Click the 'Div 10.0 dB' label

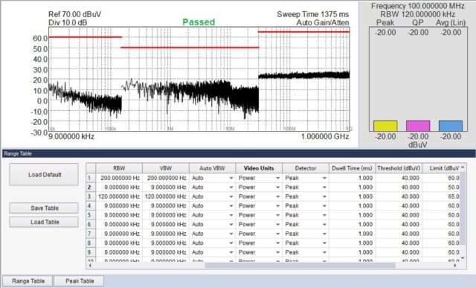pos(68,22)
